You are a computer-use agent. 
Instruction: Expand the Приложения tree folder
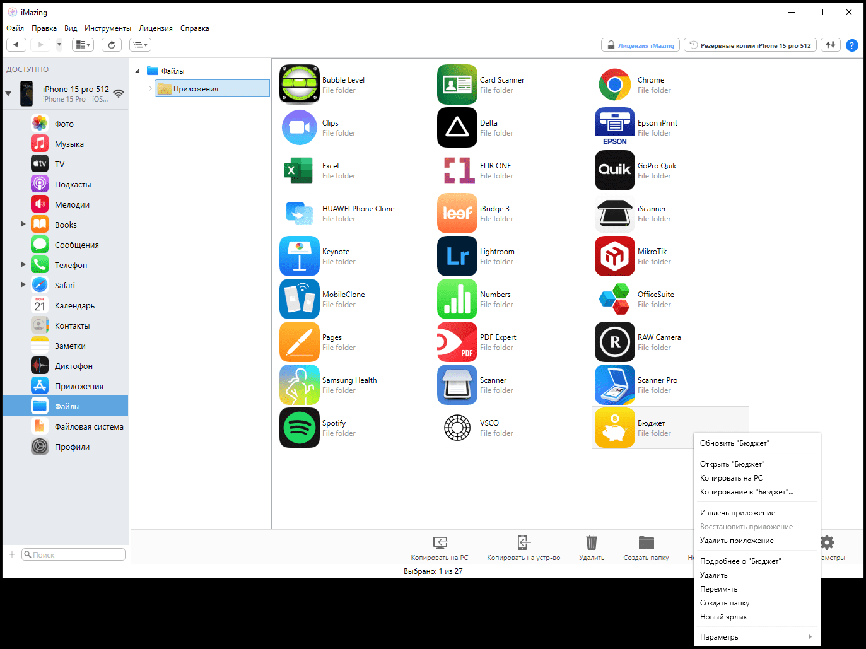point(150,89)
